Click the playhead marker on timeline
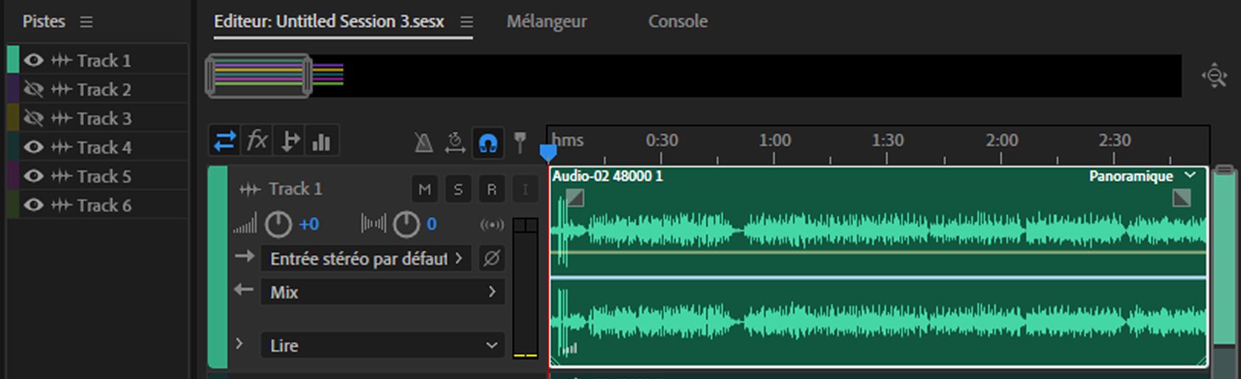The height and width of the screenshot is (379, 1241). click(x=548, y=153)
